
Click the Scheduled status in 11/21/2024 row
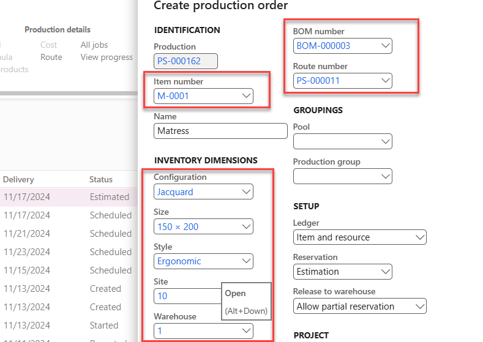point(111,234)
